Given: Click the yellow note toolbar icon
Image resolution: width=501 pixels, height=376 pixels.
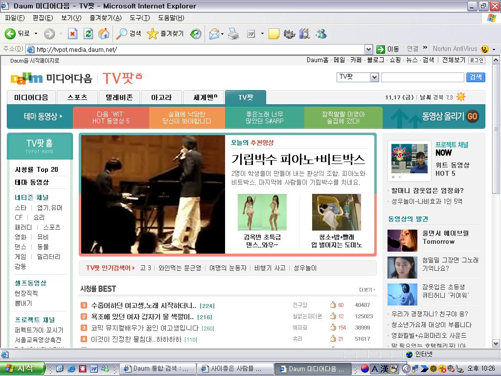Looking at the screenshot, I should coord(274,34).
